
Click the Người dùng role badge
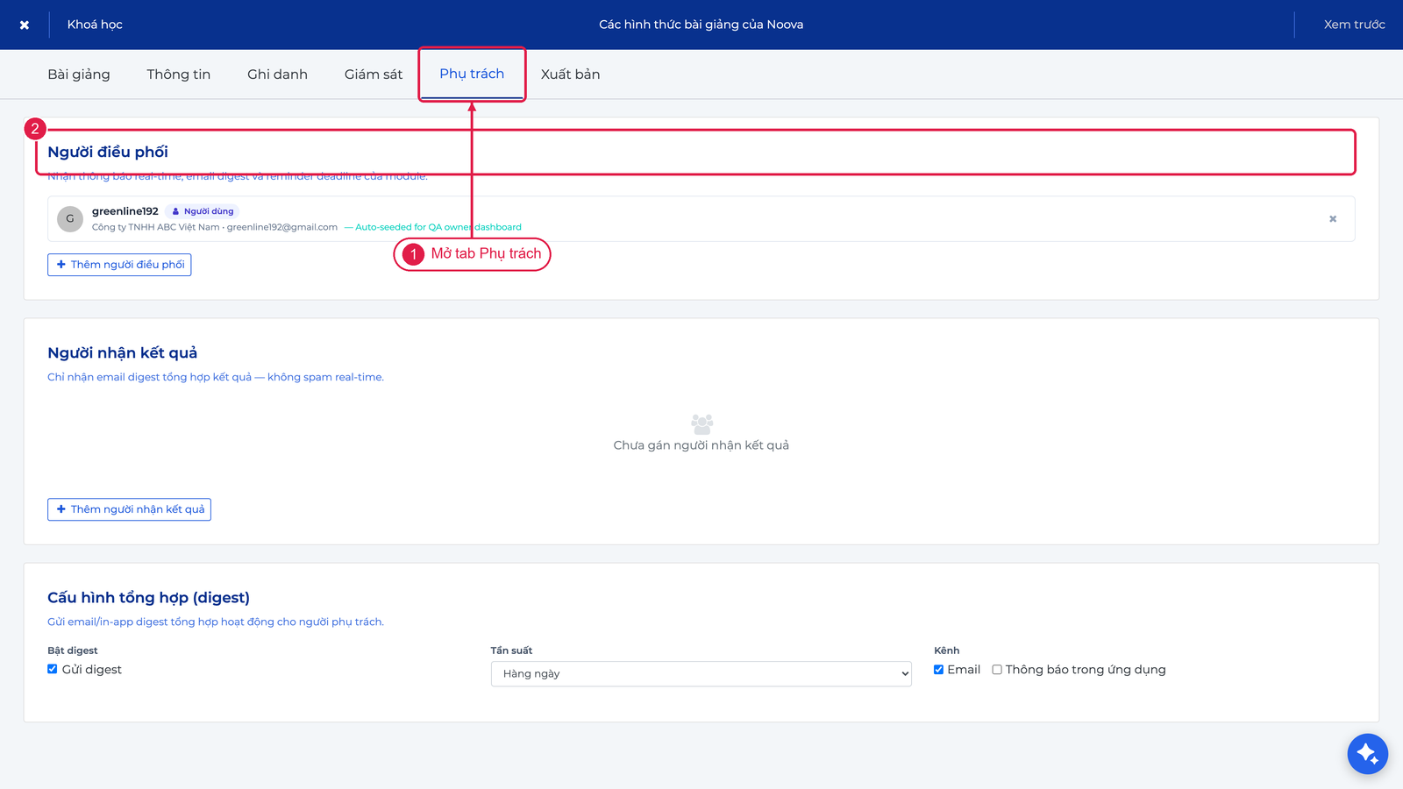click(203, 211)
